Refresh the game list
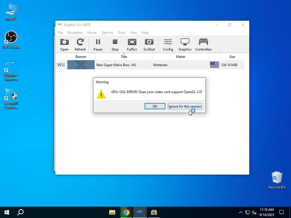This screenshot has width=291, height=218. pos(80,45)
